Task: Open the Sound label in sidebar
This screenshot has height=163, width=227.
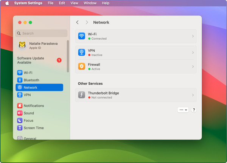Action: (x=29, y=113)
